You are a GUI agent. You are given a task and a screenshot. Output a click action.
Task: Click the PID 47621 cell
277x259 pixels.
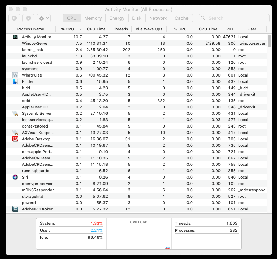[x=229, y=37]
